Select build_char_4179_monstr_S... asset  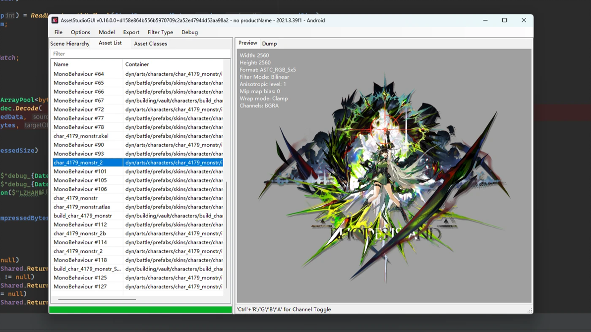137,269
